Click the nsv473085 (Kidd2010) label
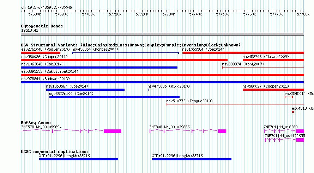The image size is (314, 173). point(169,86)
